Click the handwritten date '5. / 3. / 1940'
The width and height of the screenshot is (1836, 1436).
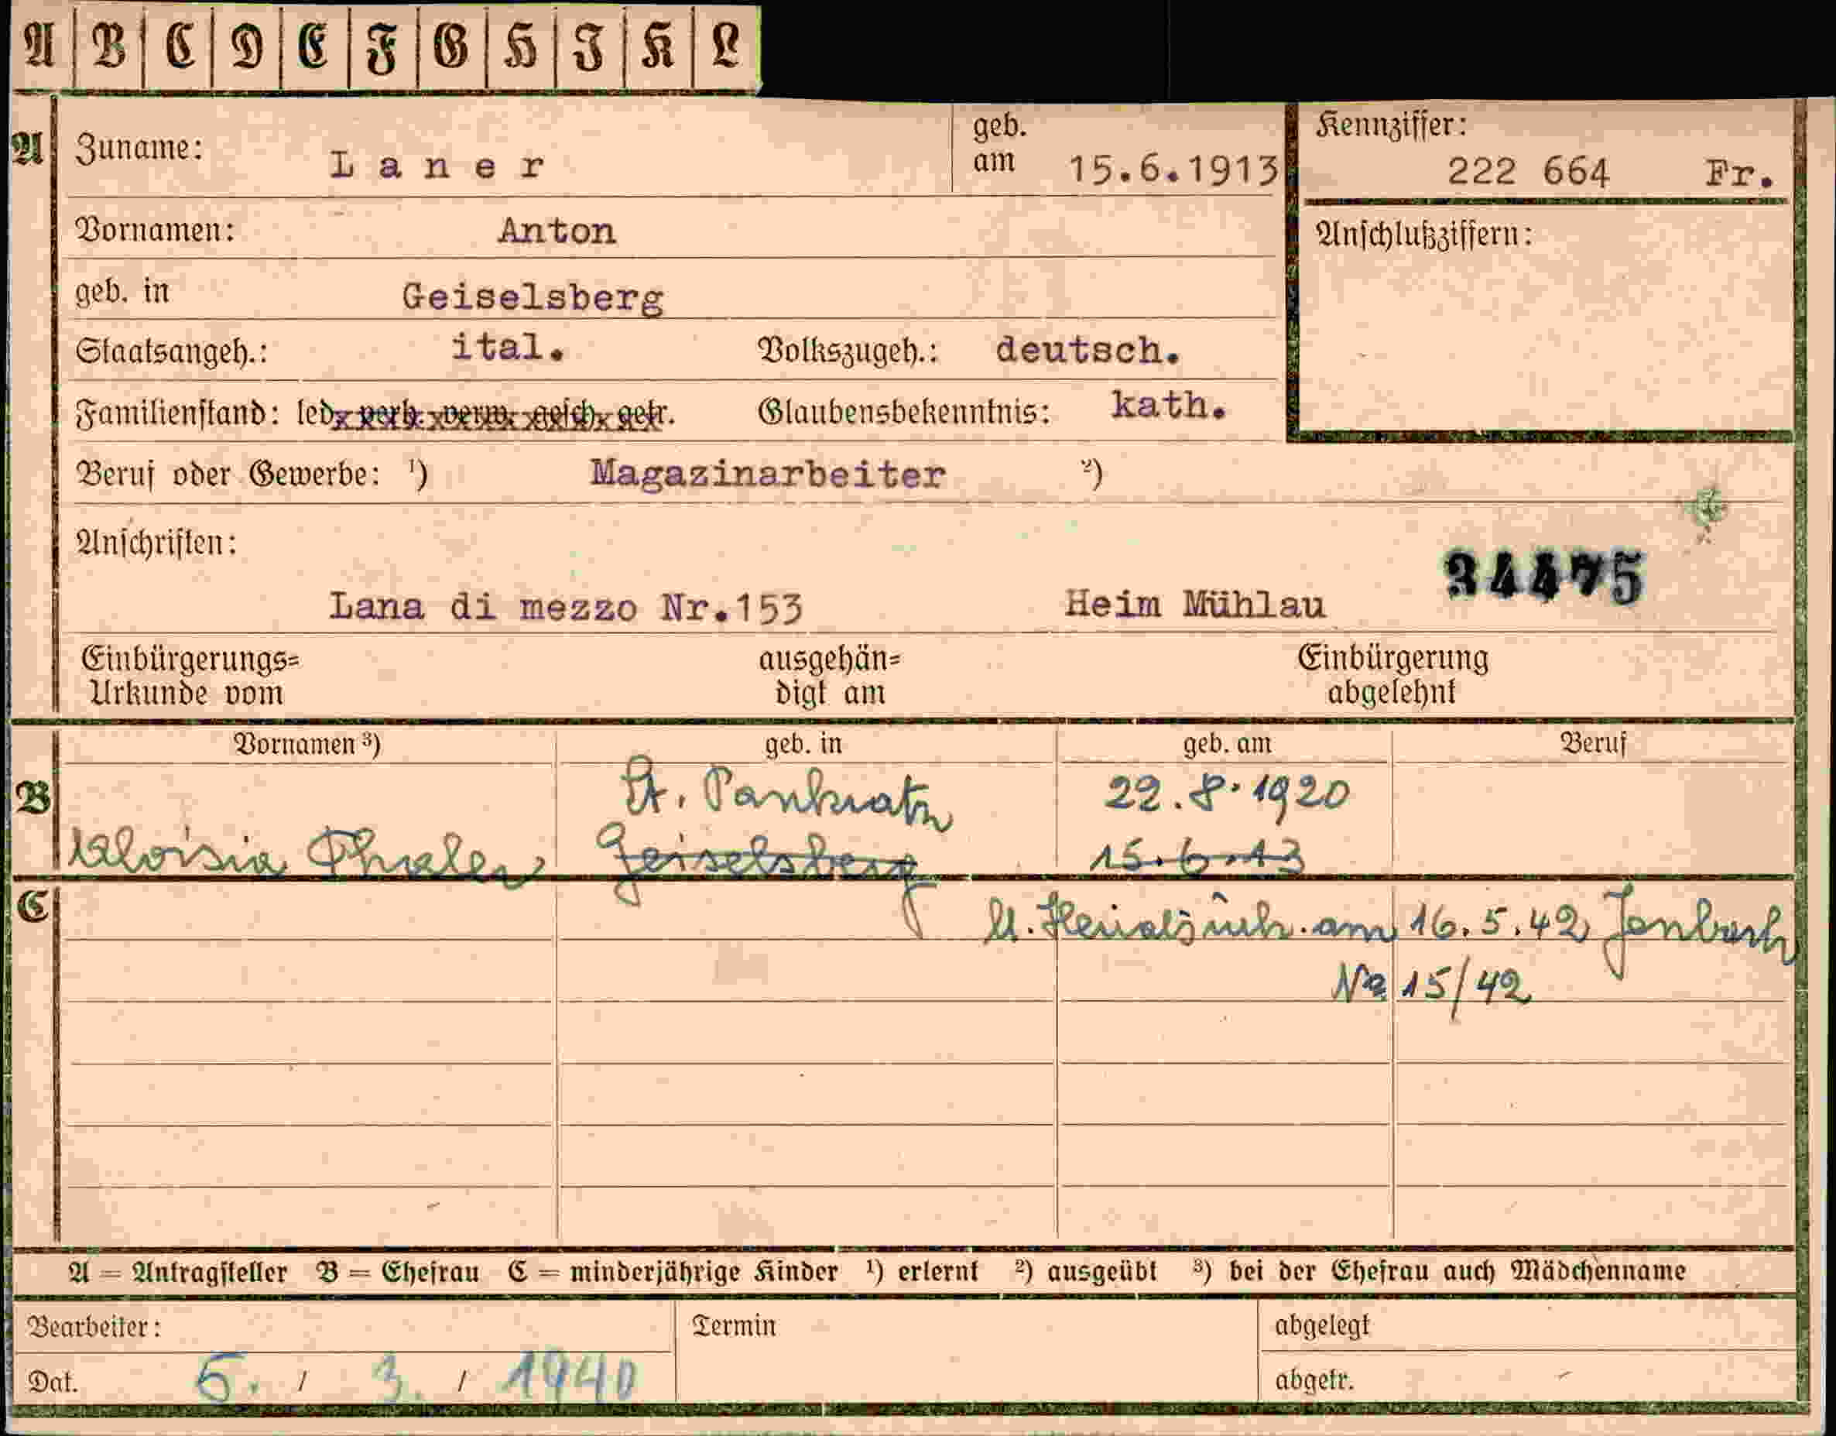pyautogui.click(x=416, y=1378)
